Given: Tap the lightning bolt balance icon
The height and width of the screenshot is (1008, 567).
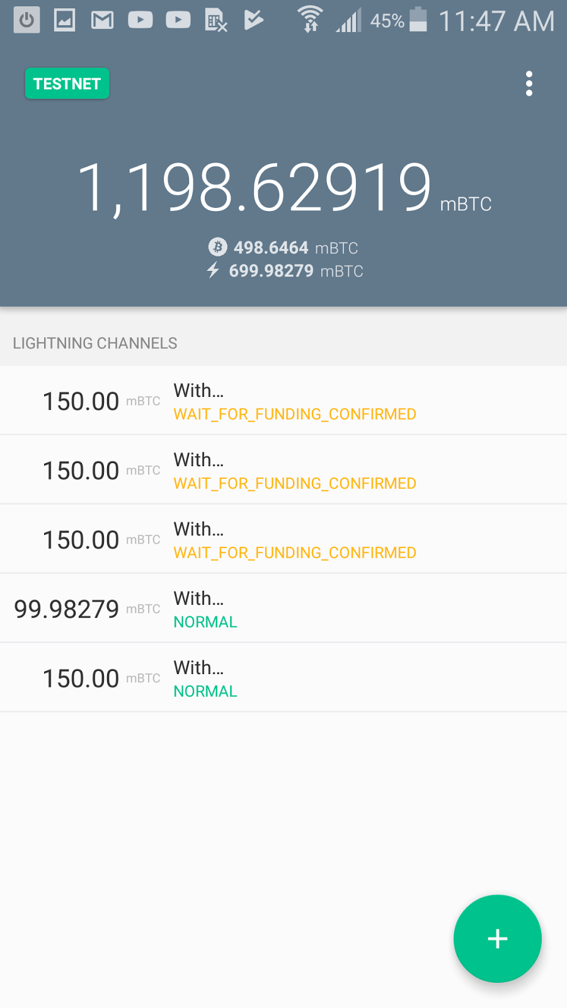Looking at the screenshot, I should click(x=213, y=270).
